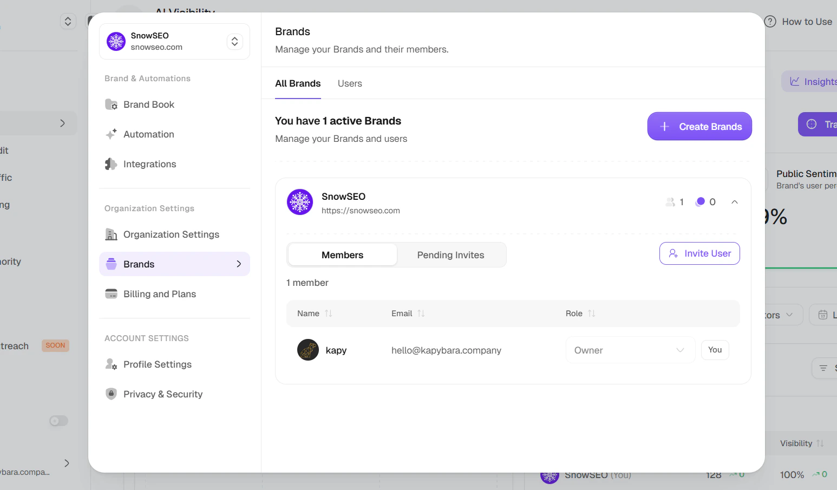Toggle sorting on the Name column
The image size is (837, 490).
tap(330, 313)
